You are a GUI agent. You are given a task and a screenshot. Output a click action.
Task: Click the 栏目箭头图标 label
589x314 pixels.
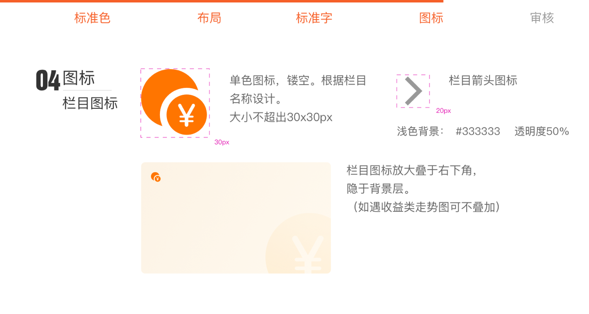[483, 80]
